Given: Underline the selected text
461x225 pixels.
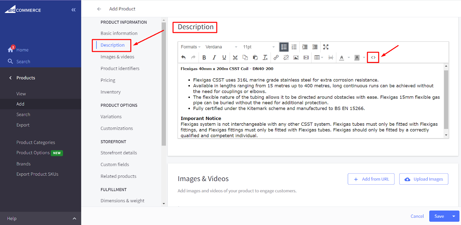Looking at the screenshot, I should (224, 58).
